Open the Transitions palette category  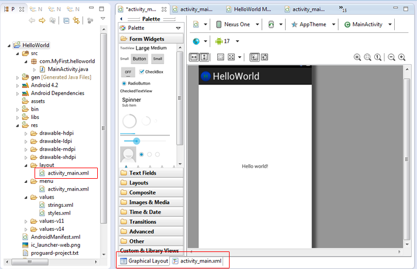[x=151, y=222]
